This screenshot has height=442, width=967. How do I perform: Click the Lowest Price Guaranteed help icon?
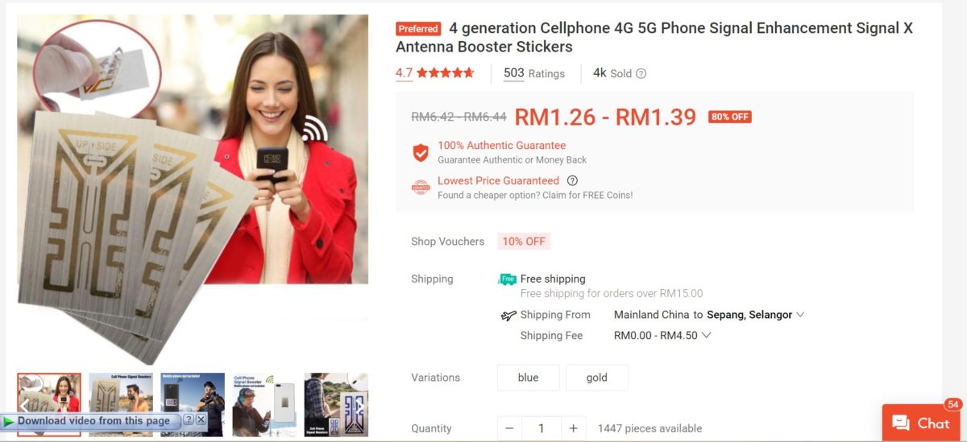click(x=572, y=181)
